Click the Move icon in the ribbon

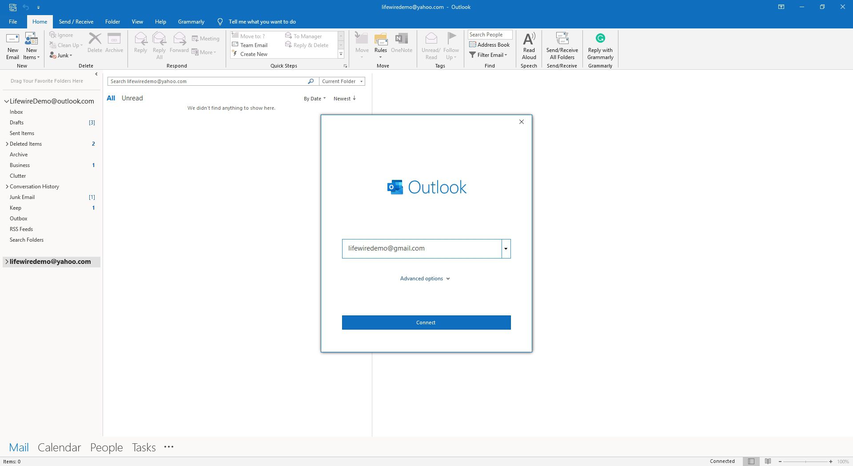click(362, 46)
